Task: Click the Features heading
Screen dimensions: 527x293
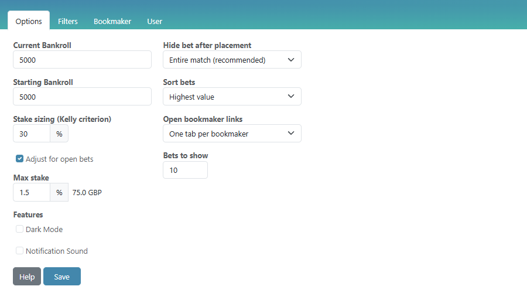Action: [28, 214]
